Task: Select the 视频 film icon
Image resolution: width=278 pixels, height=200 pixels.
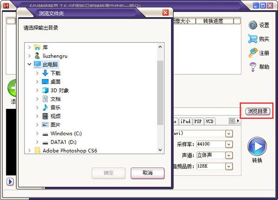Action: tap(45, 116)
